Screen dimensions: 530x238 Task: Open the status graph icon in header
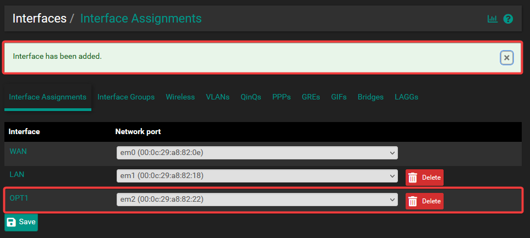492,19
